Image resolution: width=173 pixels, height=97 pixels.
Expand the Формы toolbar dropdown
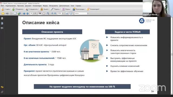pos(71,9)
